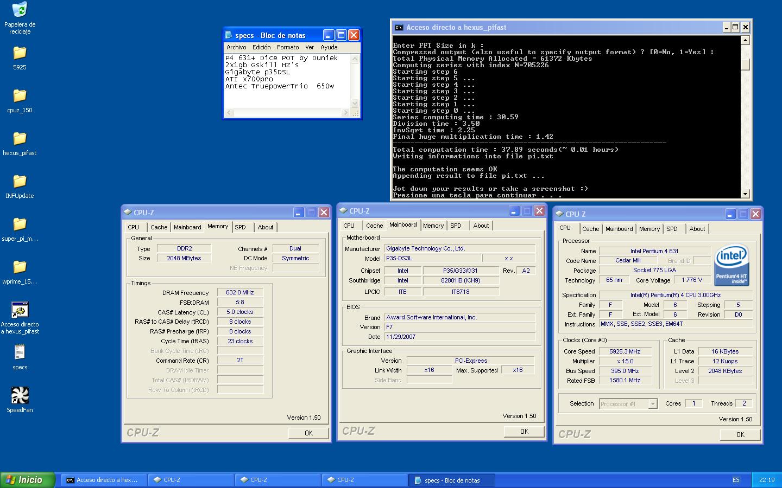Click Notepad vertical scrollbar down arrow
Screen dimensions: 782x488
pyautogui.click(x=355, y=104)
